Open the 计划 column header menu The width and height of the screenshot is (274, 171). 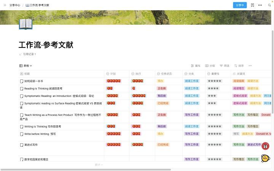tap(116, 74)
